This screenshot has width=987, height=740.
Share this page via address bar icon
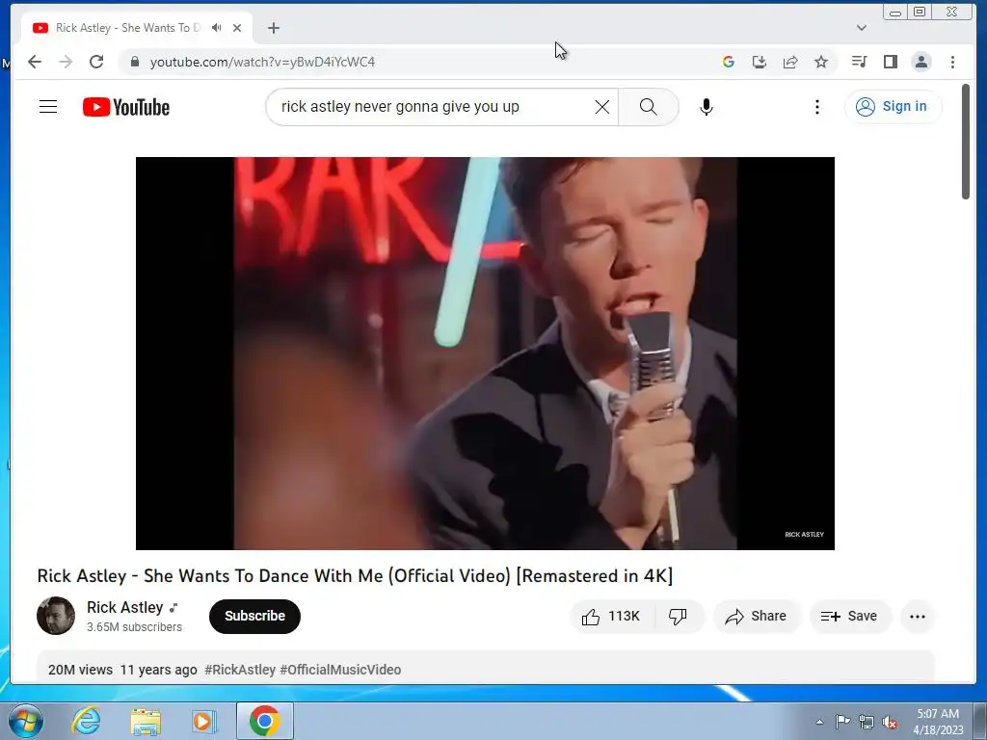[x=790, y=62]
